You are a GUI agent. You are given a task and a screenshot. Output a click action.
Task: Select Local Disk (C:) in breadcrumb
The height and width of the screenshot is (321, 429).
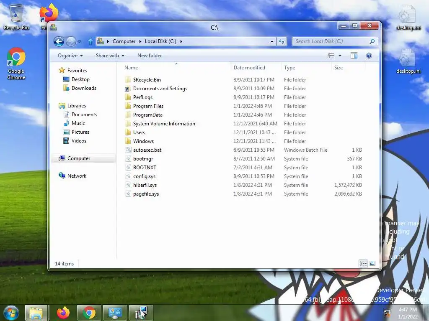coord(160,41)
